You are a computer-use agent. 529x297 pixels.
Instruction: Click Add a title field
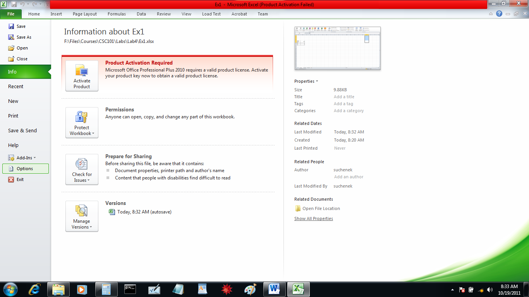pos(344,97)
